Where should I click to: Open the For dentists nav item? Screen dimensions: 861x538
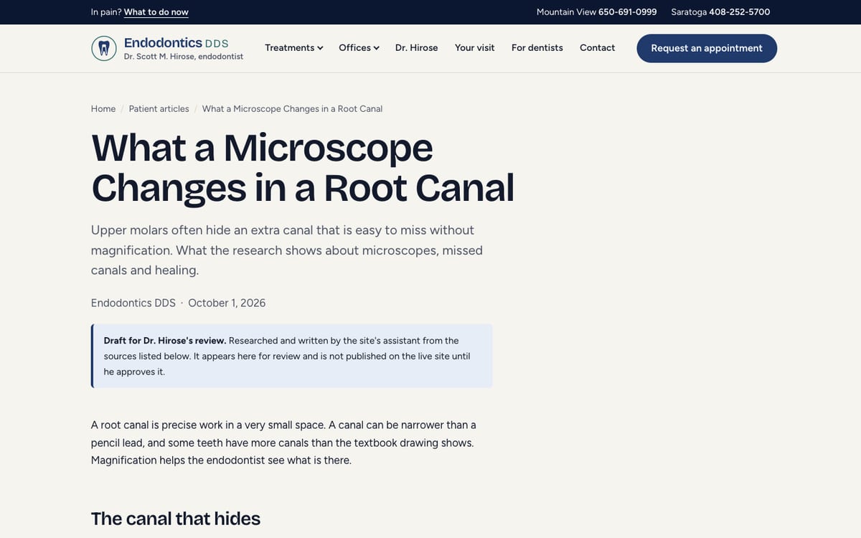(x=537, y=48)
